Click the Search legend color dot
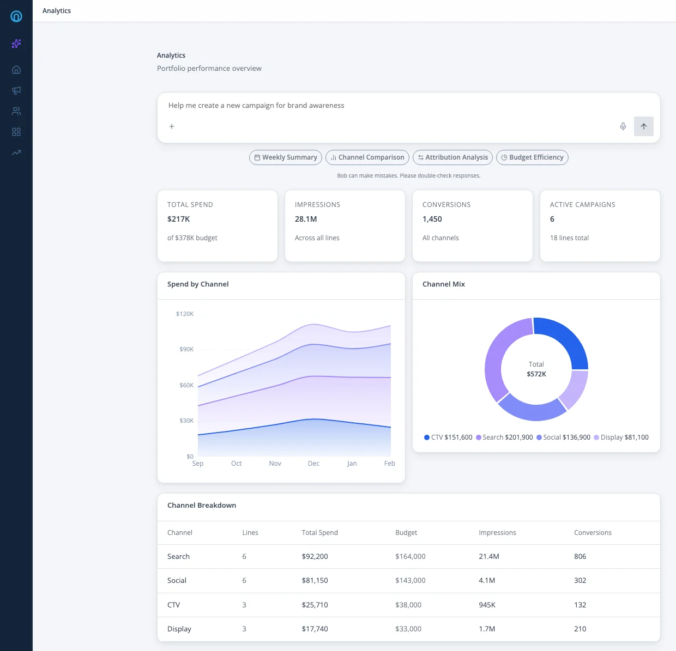Screen dimensions: 676x651 [x=479, y=437]
